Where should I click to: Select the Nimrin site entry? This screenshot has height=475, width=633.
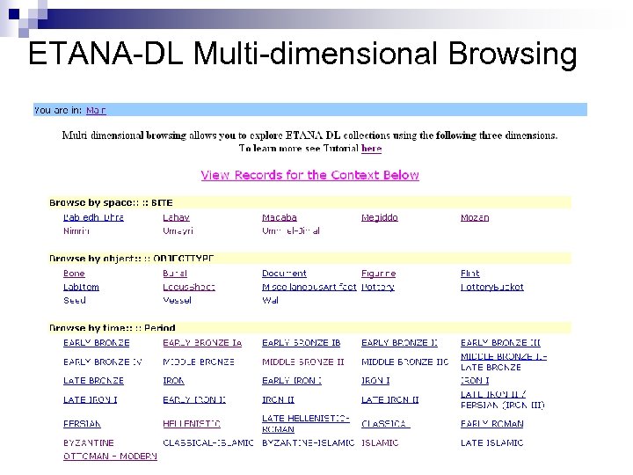pyautogui.click(x=76, y=231)
